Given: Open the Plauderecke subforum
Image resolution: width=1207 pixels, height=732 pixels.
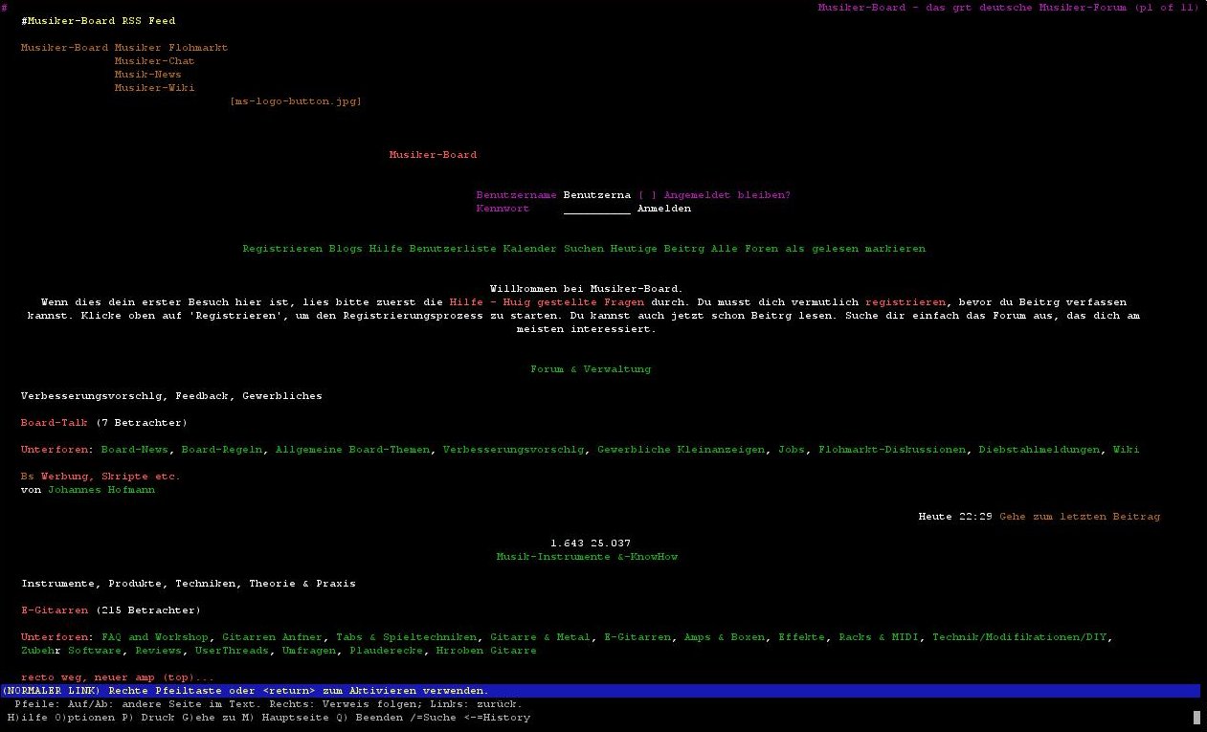Looking at the screenshot, I should pyautogui.click(x=387, y=651).
